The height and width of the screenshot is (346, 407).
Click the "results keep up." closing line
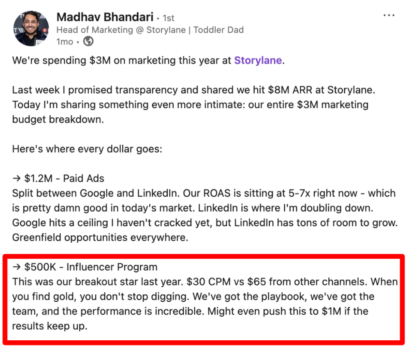click(x=49, y=326)
